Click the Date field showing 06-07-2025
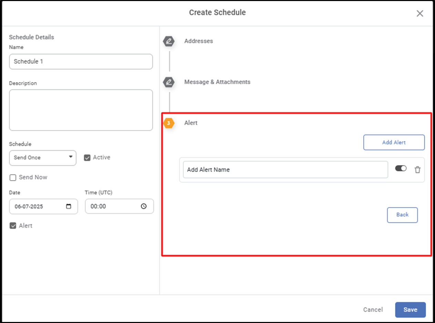This screenshot has height=323, width=435. coord(43,206)
